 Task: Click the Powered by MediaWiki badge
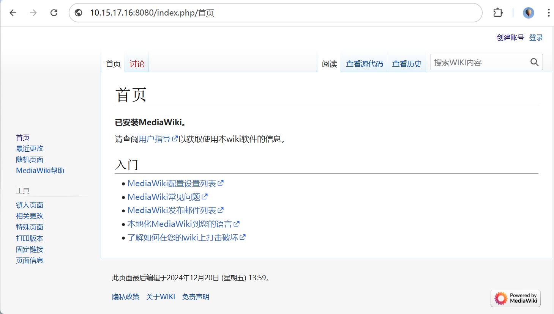(516, 298)
